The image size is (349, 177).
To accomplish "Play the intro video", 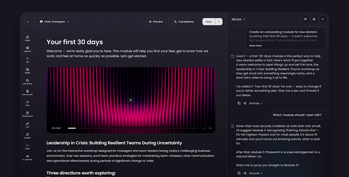I will [x=131, y=100].
